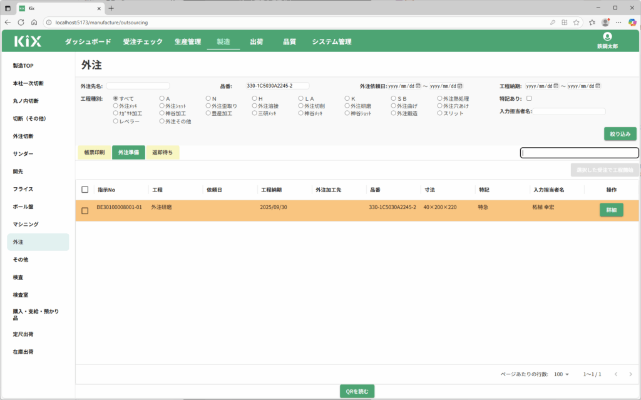Open the browser settings and more menu
Screen dimensions: 641x400
click(x=618, y=22)
